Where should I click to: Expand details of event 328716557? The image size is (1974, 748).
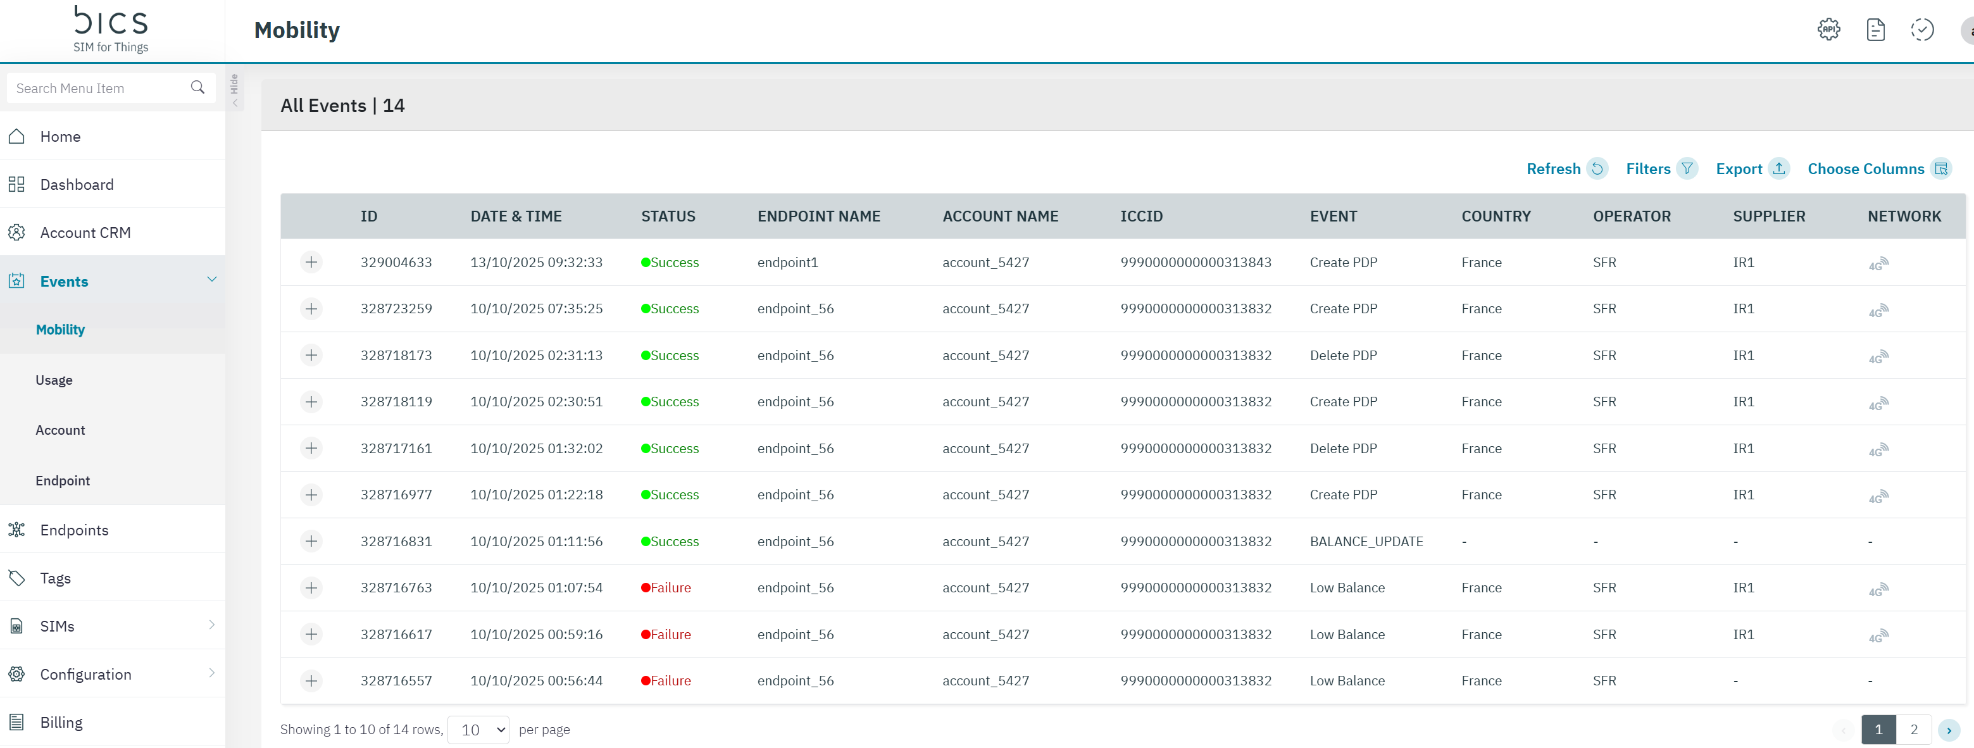pos(311,680)
